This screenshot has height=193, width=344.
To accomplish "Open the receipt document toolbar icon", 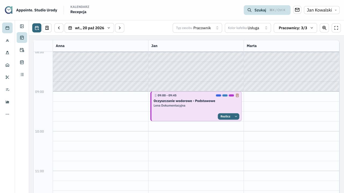I will 47,28.
